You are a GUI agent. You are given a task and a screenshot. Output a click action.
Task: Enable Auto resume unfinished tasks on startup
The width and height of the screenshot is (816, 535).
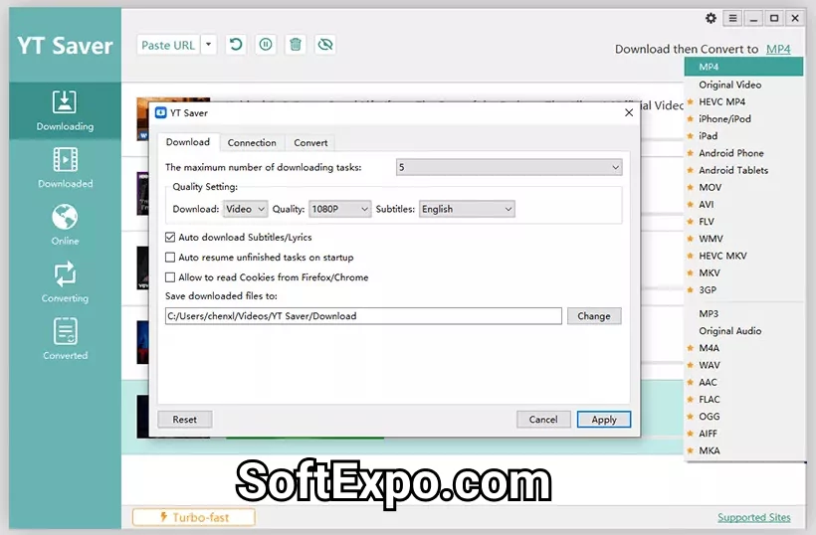tap(170, 258)
